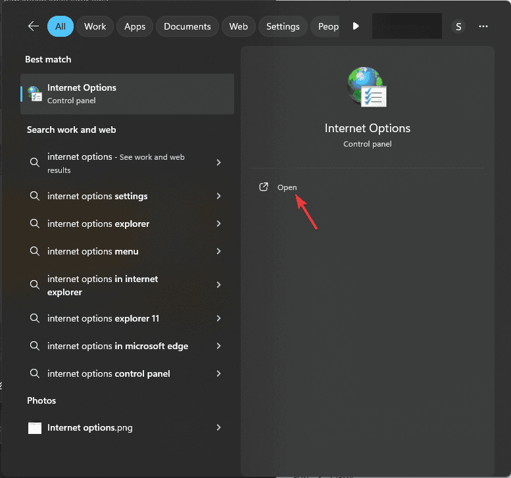Switch to the Settings filter tab
This screenshot has height=478, width=511.
coord(283,26)
